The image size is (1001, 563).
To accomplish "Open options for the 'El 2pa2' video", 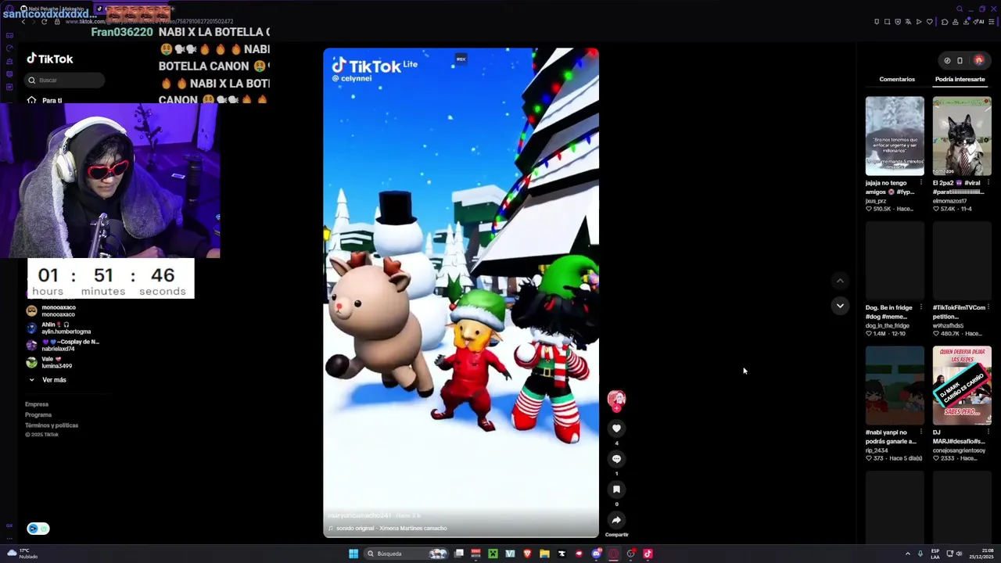I will pos(988,183).
